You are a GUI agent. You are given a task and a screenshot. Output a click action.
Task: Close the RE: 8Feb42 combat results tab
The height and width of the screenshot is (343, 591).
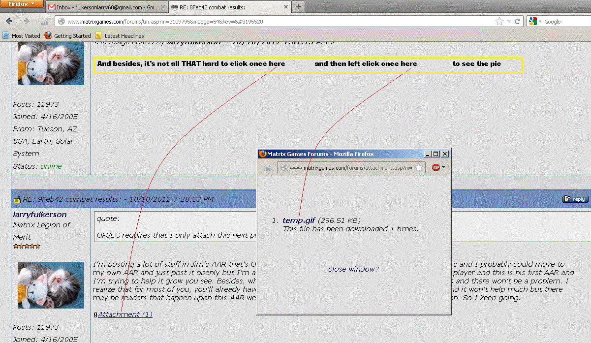(x=286, y=8)
